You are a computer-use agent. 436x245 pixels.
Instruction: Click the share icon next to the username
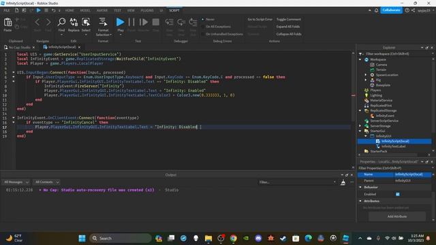(414, 10)
